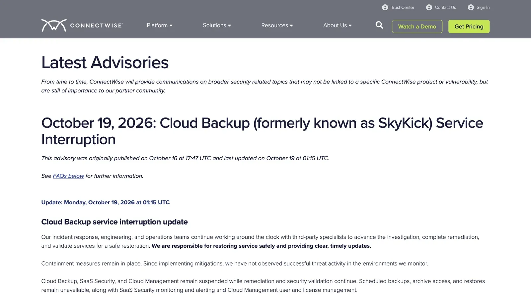Click the Latest Advisories heading
This screenshot has height=298, width=531.
(105, 62)
